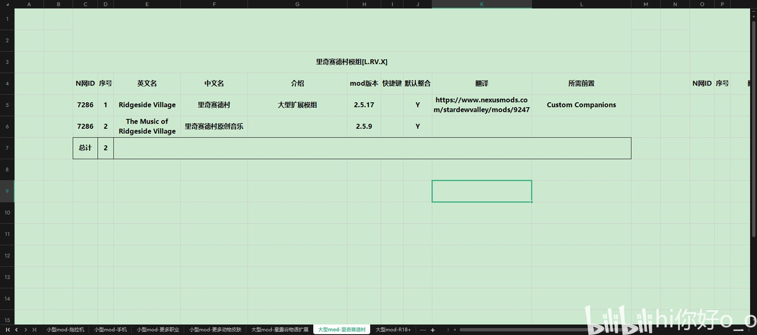Open the 小型mod-更多动物皮肤 sheet tab
Screen dimensions: 757x335
(215, 330)
